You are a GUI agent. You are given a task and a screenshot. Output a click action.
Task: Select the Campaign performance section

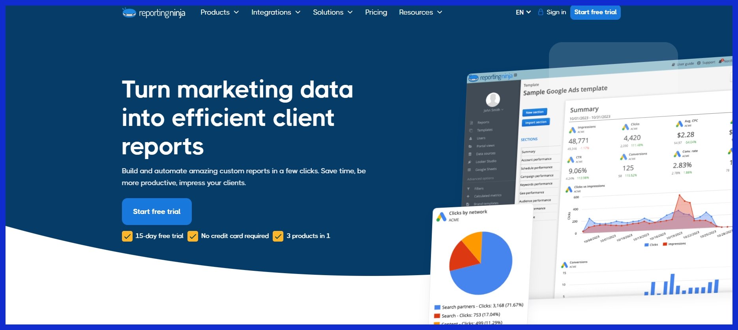[x=537, y=176]
